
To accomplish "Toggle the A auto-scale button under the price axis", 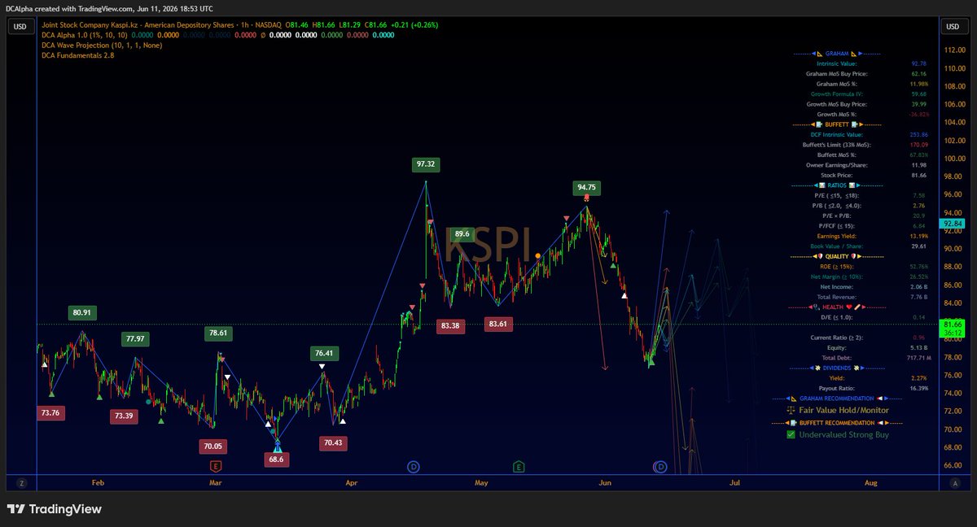I will (x=955, y=483).
